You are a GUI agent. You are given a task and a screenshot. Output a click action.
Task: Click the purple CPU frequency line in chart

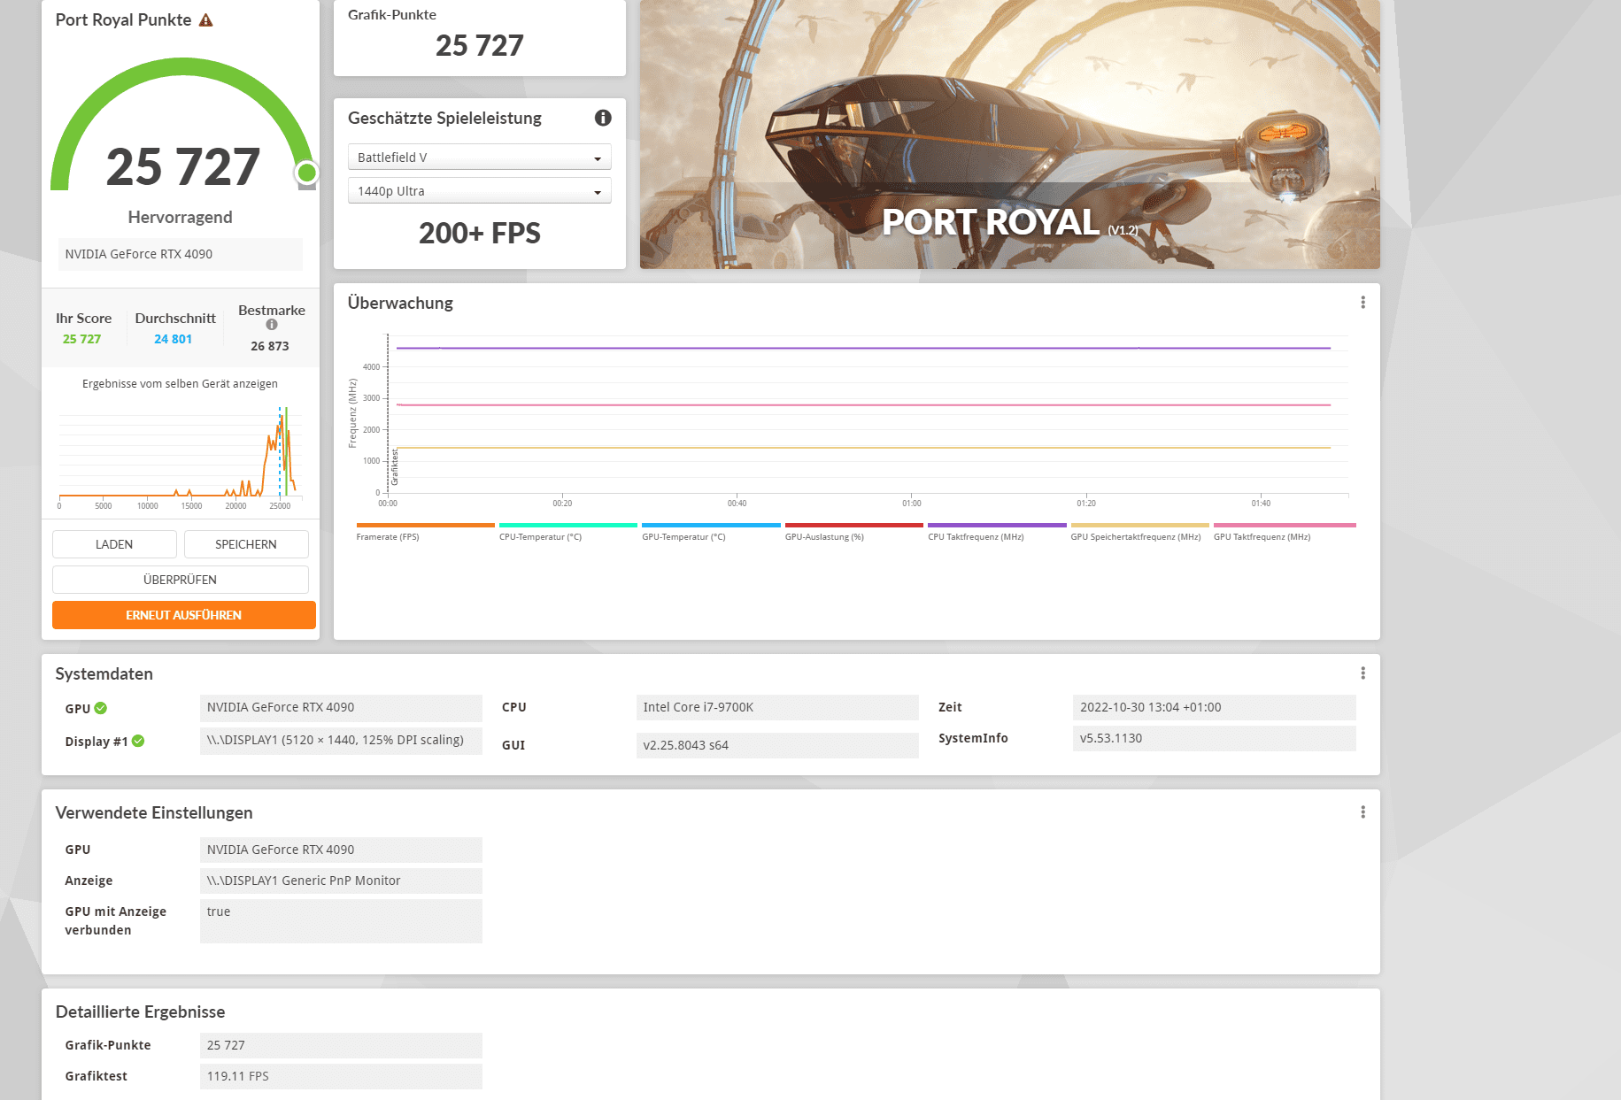tap(863, 349)
